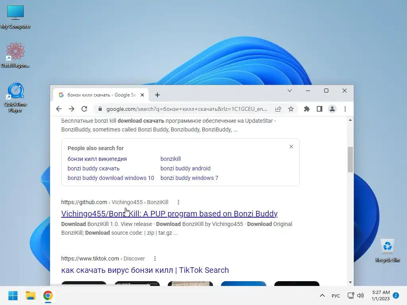The image size is (407, 305).
Task: Switch input language via РУС indicator
Action: click(x=335, y=295)
